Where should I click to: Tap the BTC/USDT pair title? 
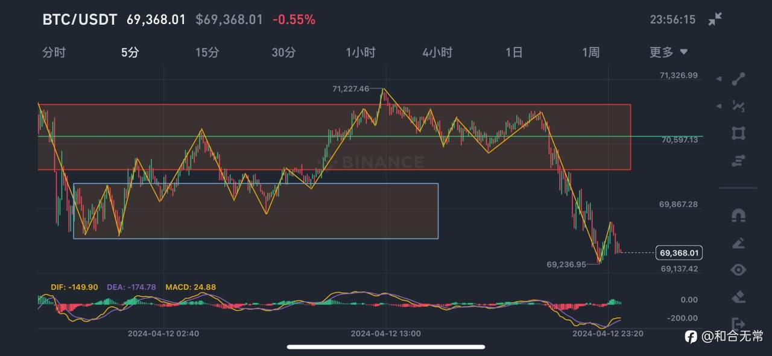[x=80, y=19]
